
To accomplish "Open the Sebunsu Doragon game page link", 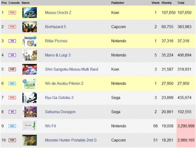I will coord(60,112).
